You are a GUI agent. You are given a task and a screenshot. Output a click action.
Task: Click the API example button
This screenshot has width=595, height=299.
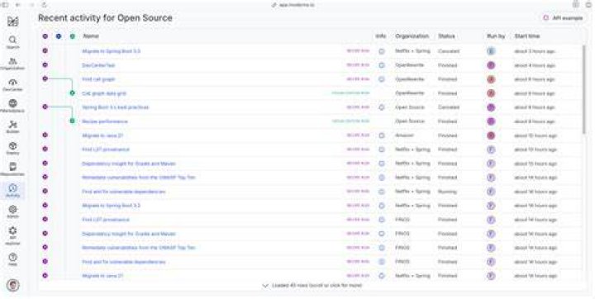point(563,18)
